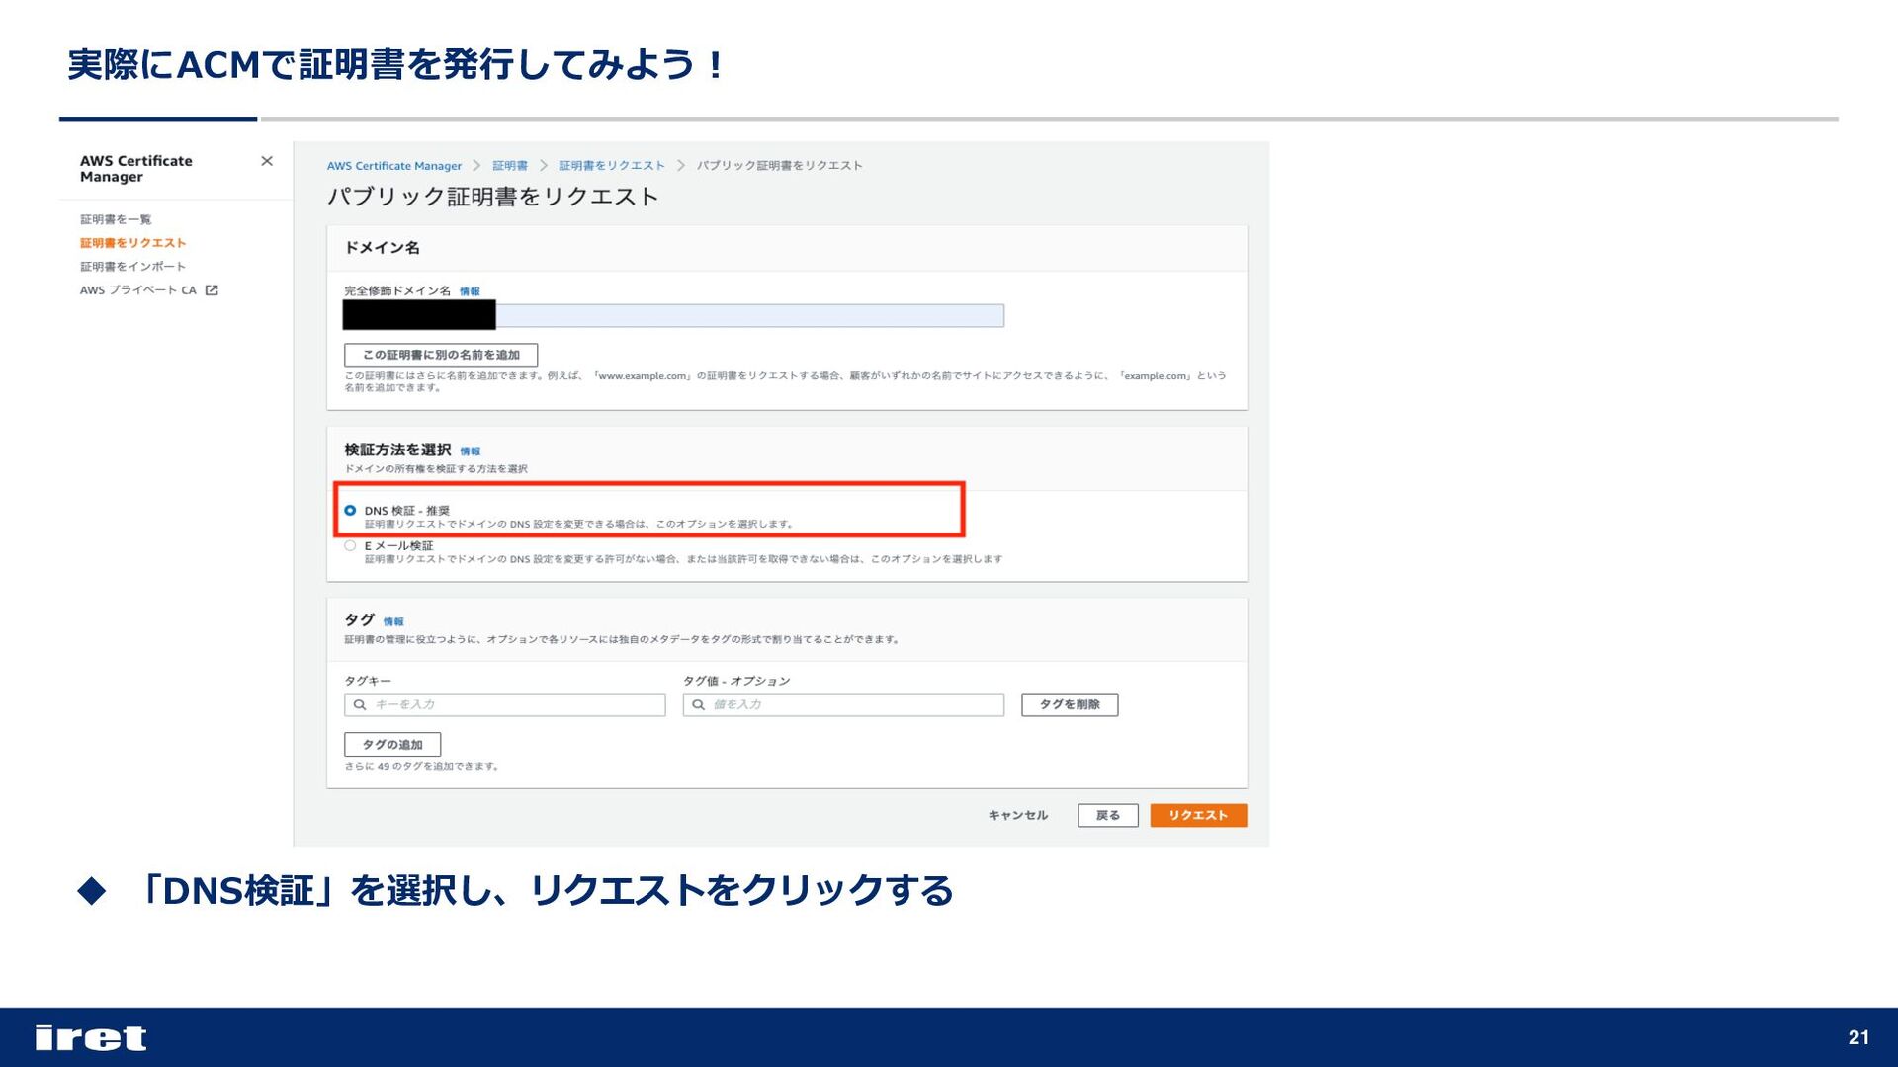Open 情報 link next to 検証方法を選択

(470, 451)
